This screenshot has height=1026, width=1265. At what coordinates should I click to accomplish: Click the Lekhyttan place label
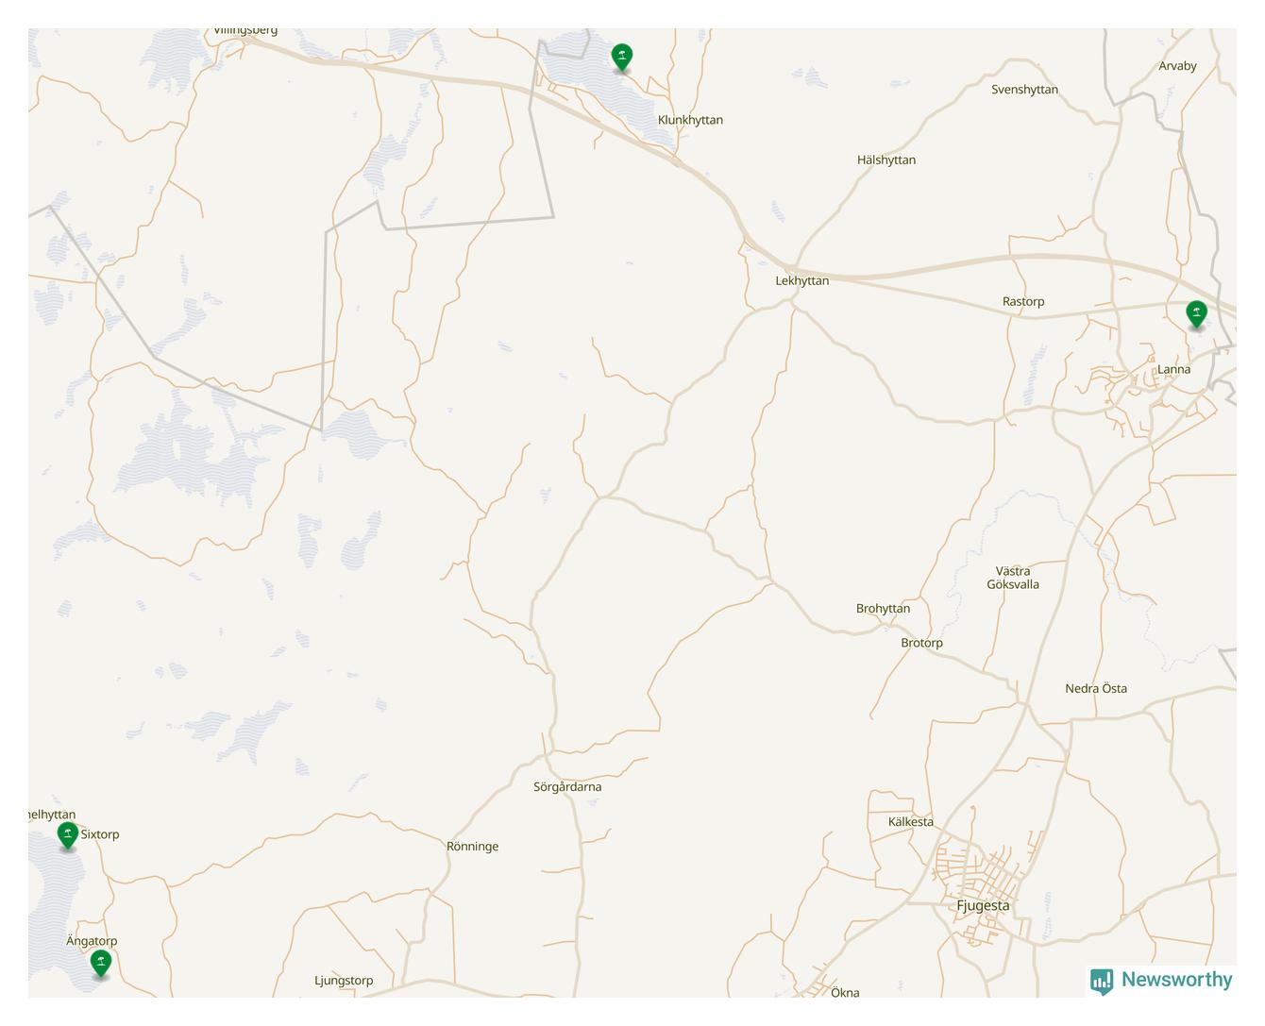click(x=802, y=280)
